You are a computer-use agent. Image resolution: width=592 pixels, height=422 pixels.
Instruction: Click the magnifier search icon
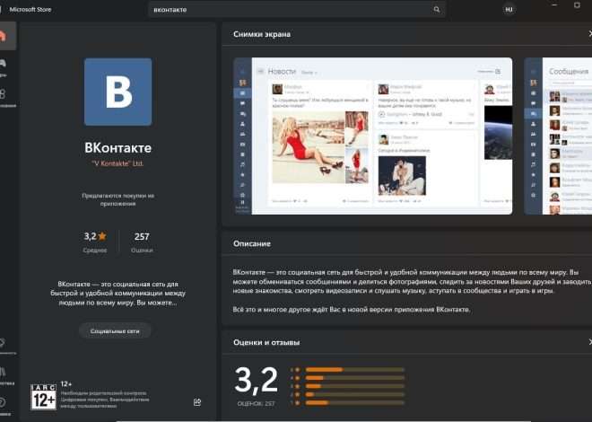point(437,9)
